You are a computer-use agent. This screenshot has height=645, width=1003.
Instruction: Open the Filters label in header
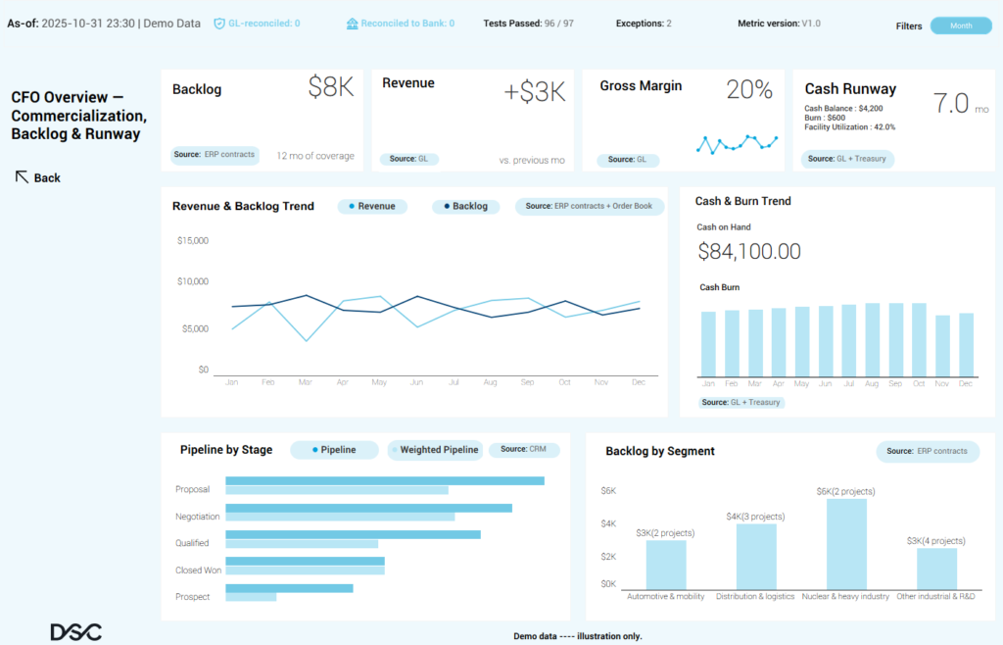(908, 26)
